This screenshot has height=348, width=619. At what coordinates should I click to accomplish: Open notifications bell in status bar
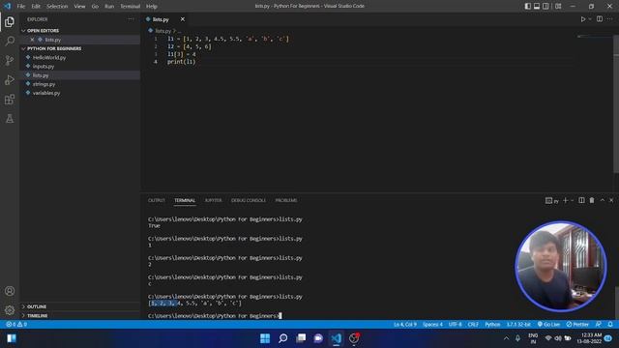click(x=610, y=325)
